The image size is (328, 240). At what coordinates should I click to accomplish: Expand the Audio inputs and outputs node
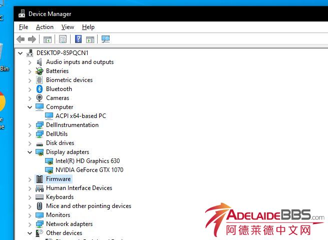click(x=30, y=62)
